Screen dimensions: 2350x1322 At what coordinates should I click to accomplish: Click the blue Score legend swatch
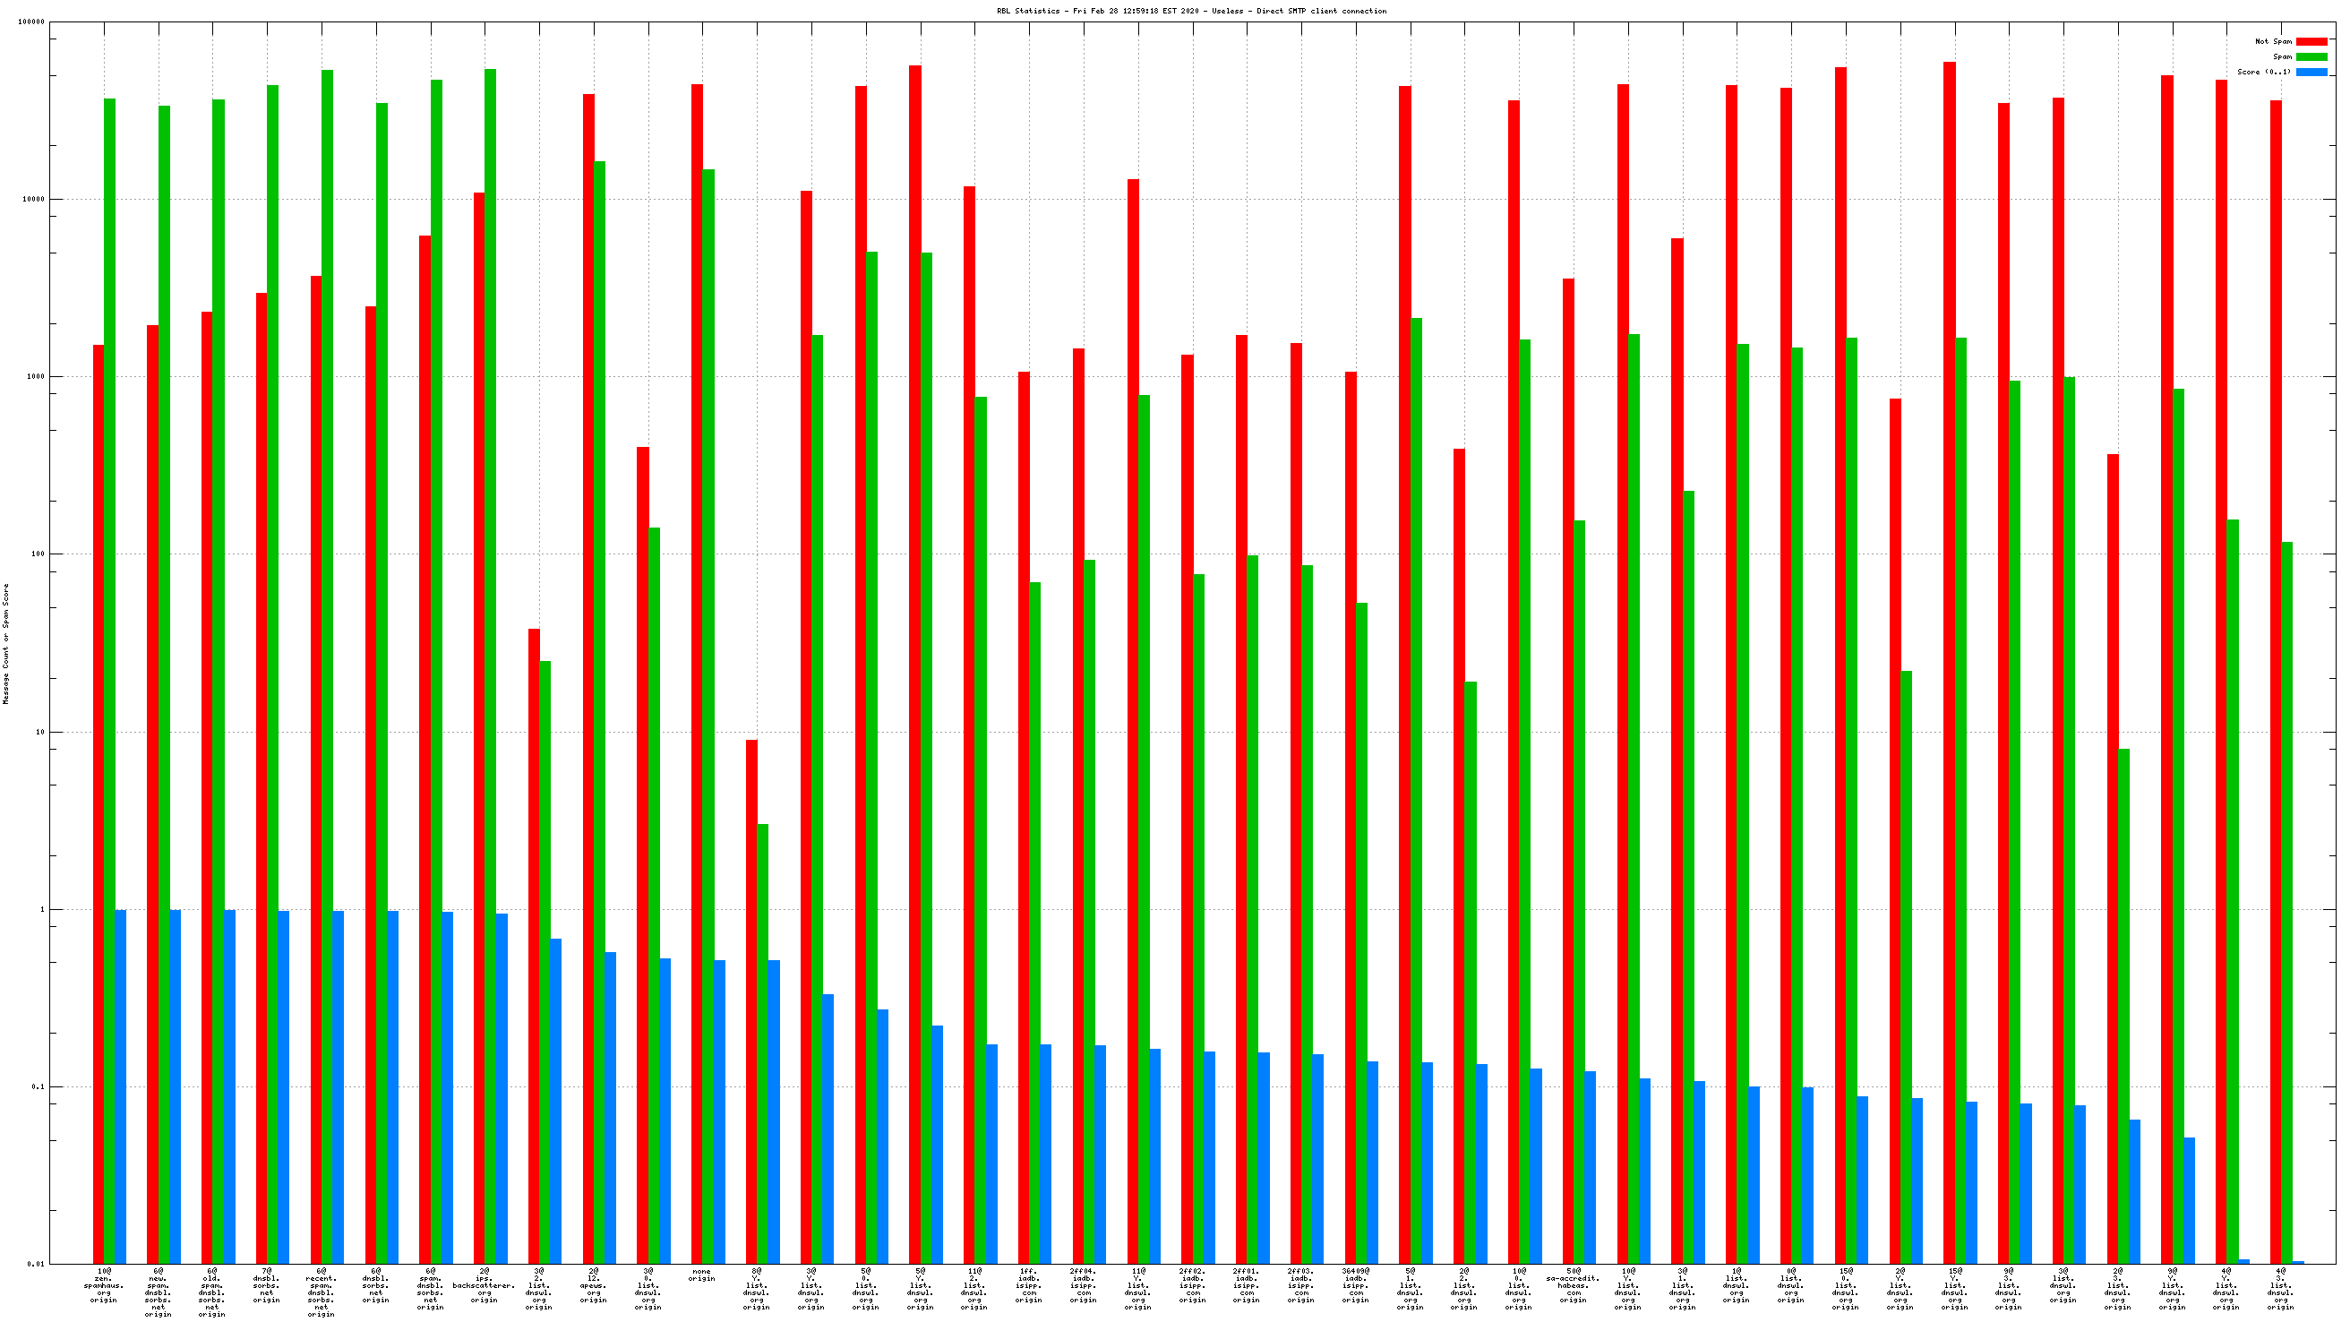[x=2311, y=72]
